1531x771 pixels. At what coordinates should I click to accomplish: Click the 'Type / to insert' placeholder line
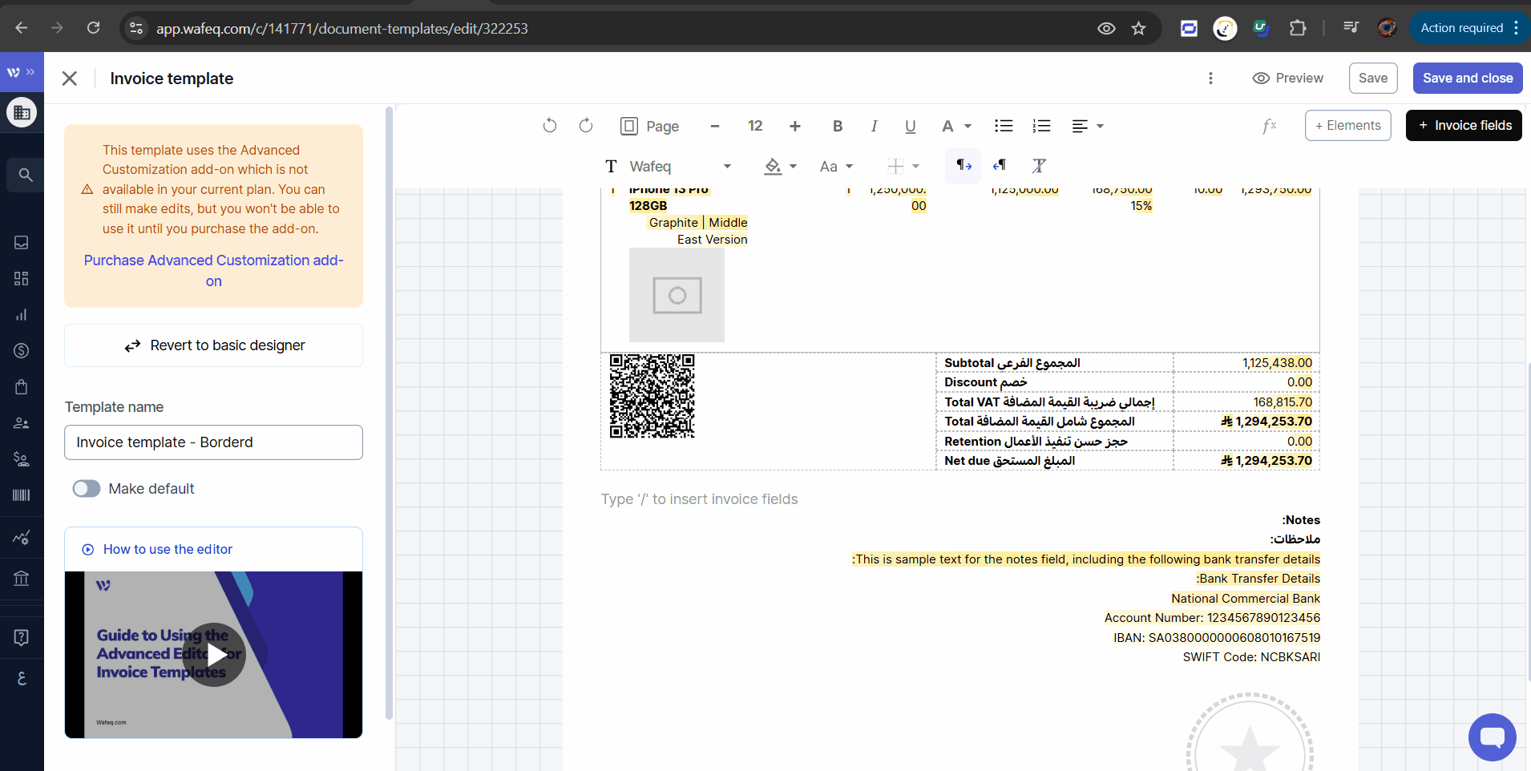click(700, 499)
